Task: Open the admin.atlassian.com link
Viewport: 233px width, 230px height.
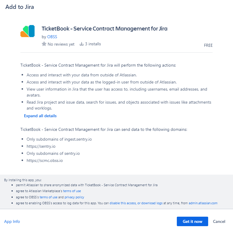Action: (x=203, y=203)
